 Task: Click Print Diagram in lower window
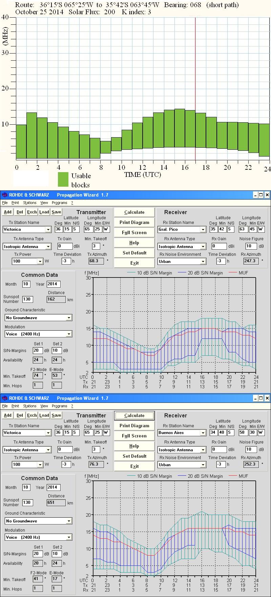[134, 426]
